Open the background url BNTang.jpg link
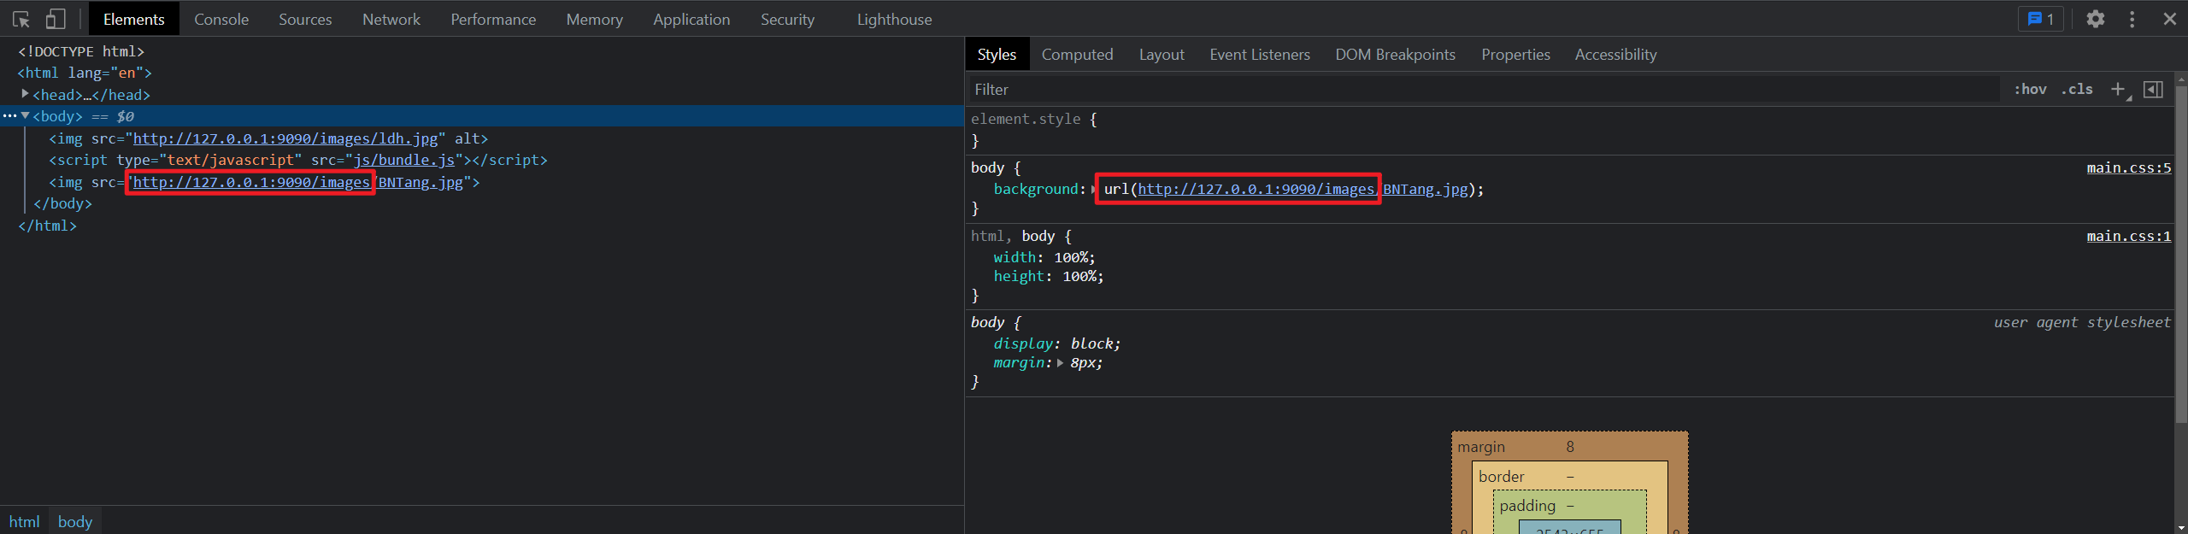This screenshot has height=534, width=2188. (1303, 189)
